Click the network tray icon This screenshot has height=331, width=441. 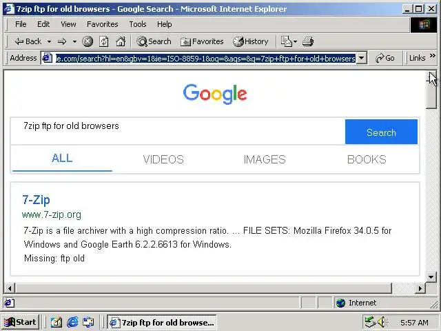(x=370, y=322)
